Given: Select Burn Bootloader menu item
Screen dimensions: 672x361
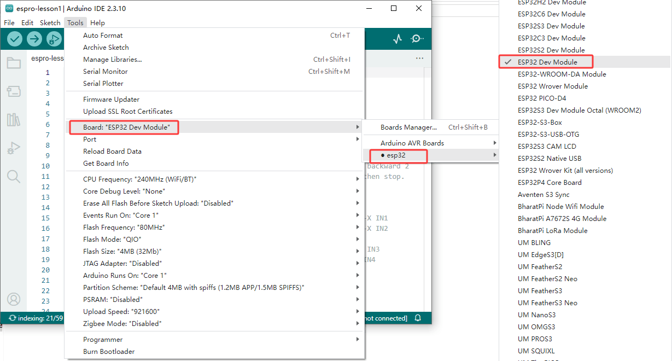Looking at the screenshot, I should pyautogui.click(x=214, y=352).
